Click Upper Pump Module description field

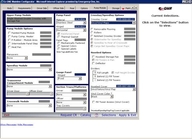tap(29, 20)
